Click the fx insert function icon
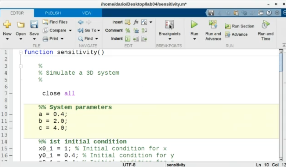 coord(136,22)
